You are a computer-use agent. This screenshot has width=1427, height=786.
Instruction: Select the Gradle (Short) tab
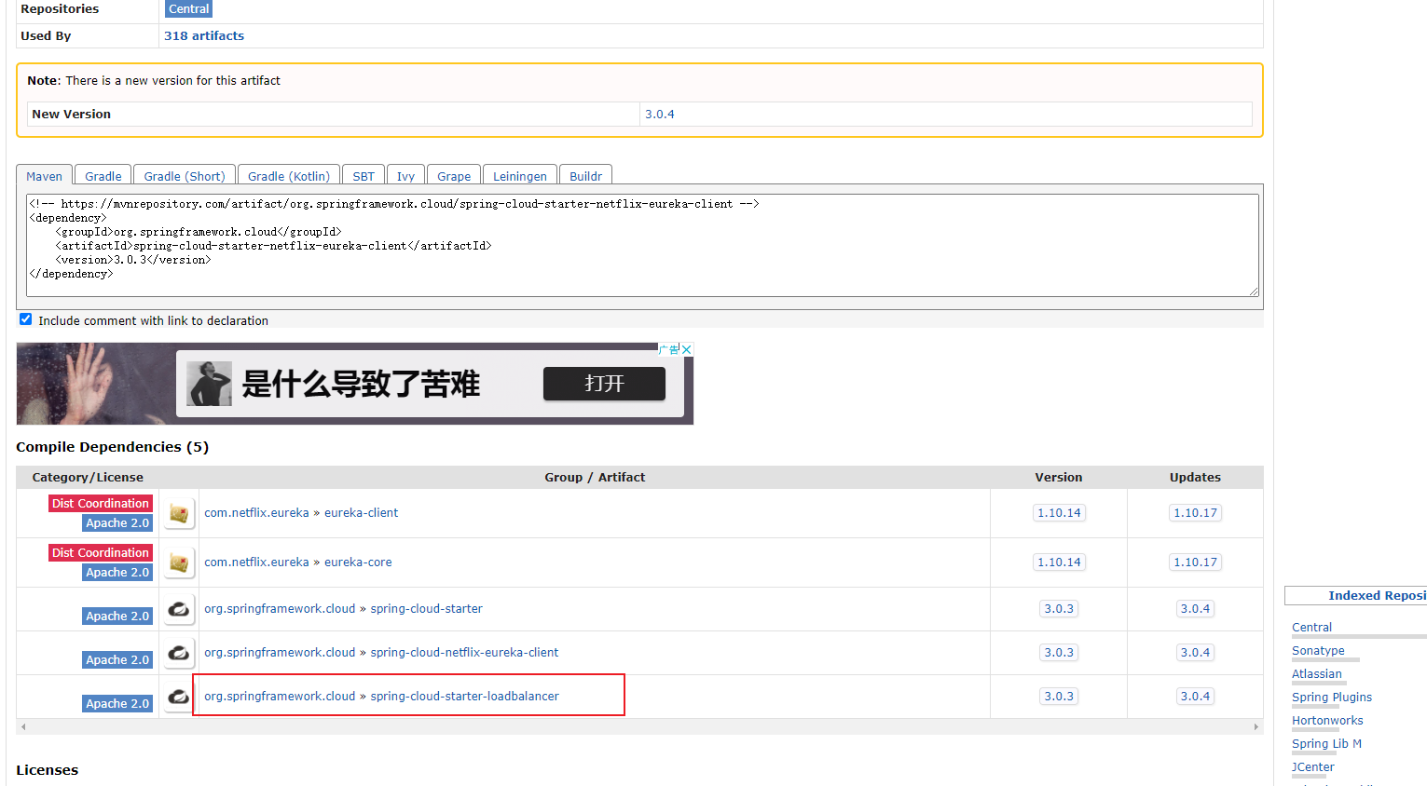pyautogui.click(x=185, y=176)
